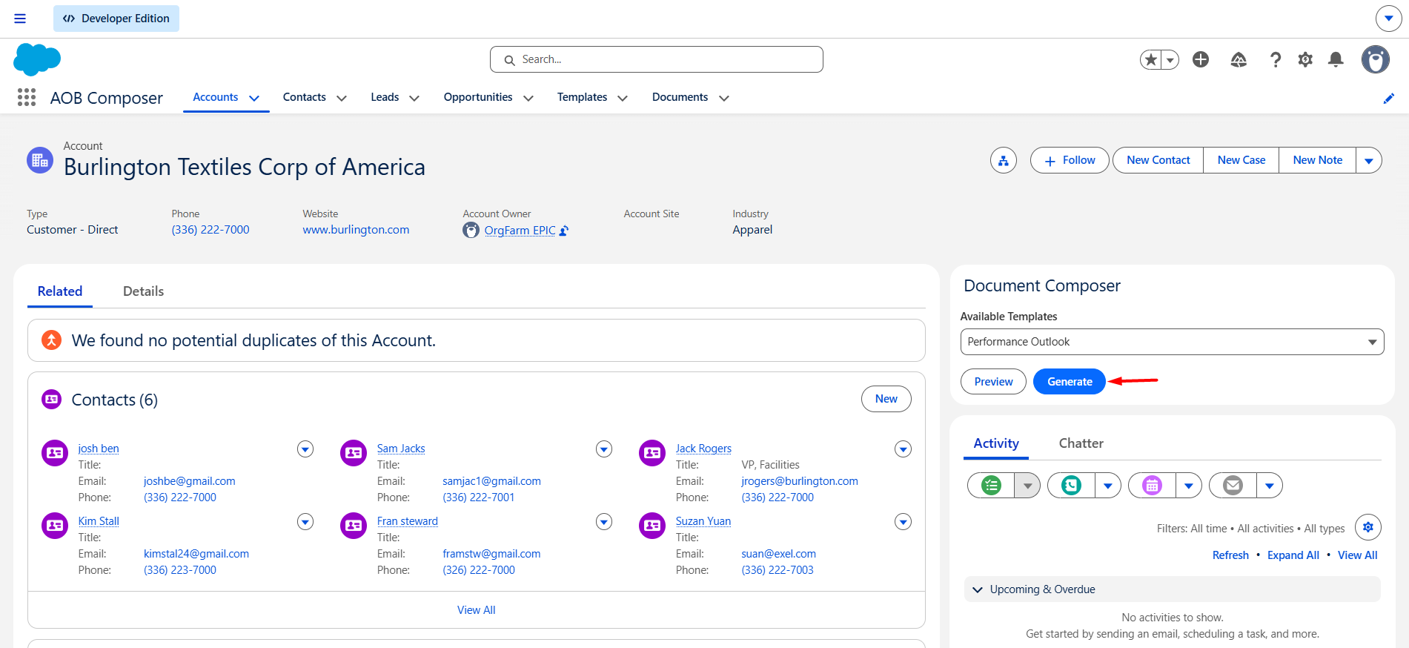This screenshot has height=648, width=1409.
Task: Expand the Templates nav menu chevron
Action: (623, 98)
